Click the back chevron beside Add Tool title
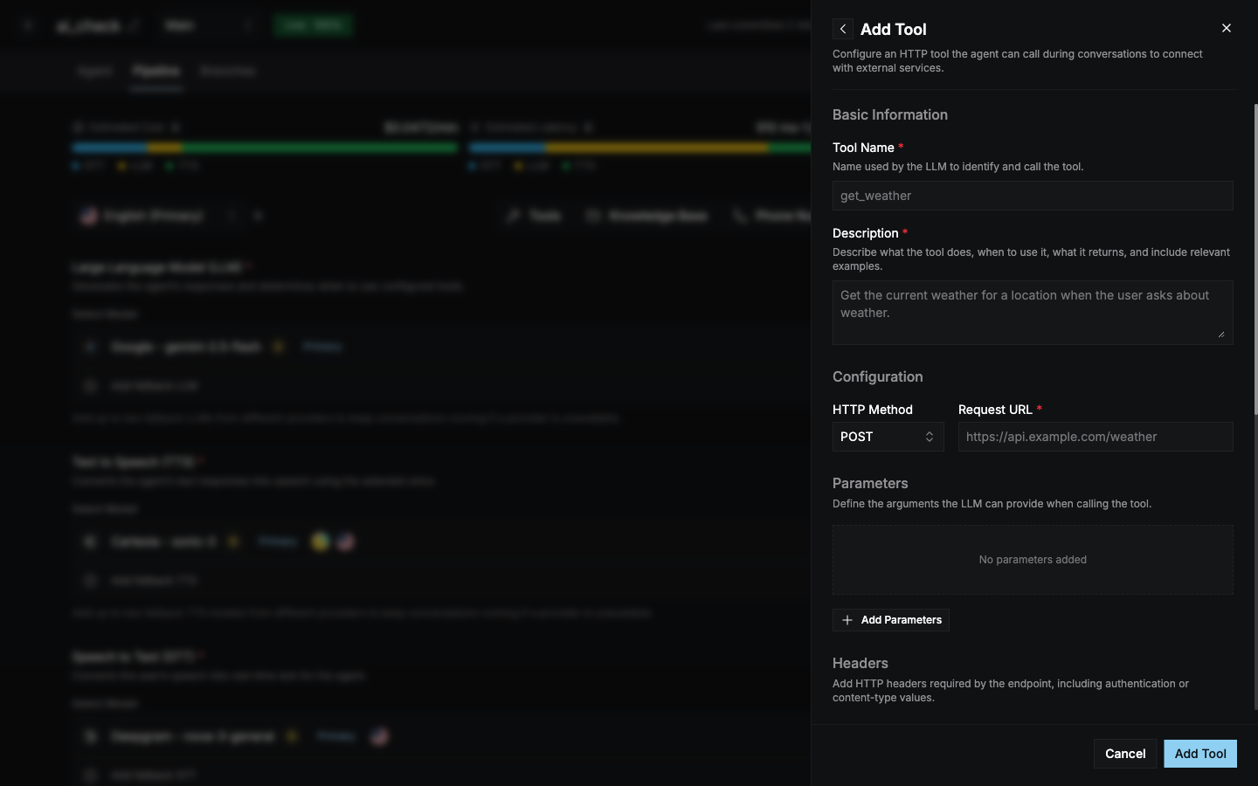 click(x=843, y=29)
